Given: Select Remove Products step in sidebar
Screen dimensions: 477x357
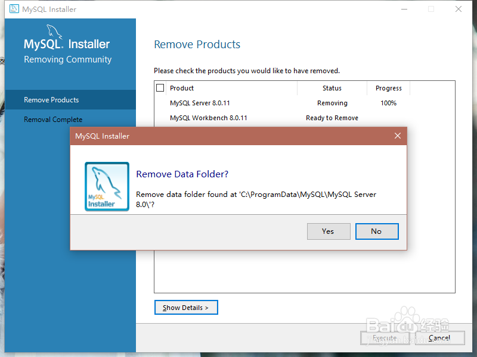Looking at the screenshot, I should (x=70, y=99).
